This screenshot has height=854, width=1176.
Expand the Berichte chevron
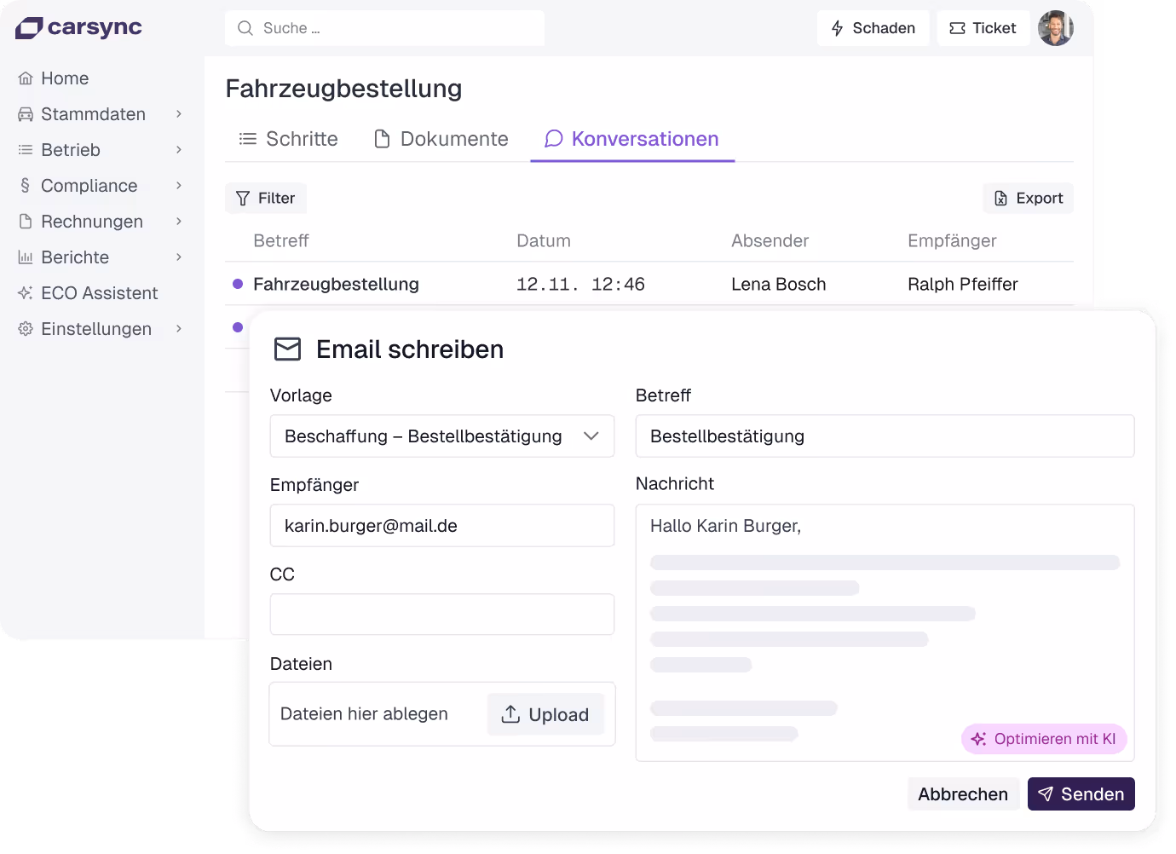[179, 257]
